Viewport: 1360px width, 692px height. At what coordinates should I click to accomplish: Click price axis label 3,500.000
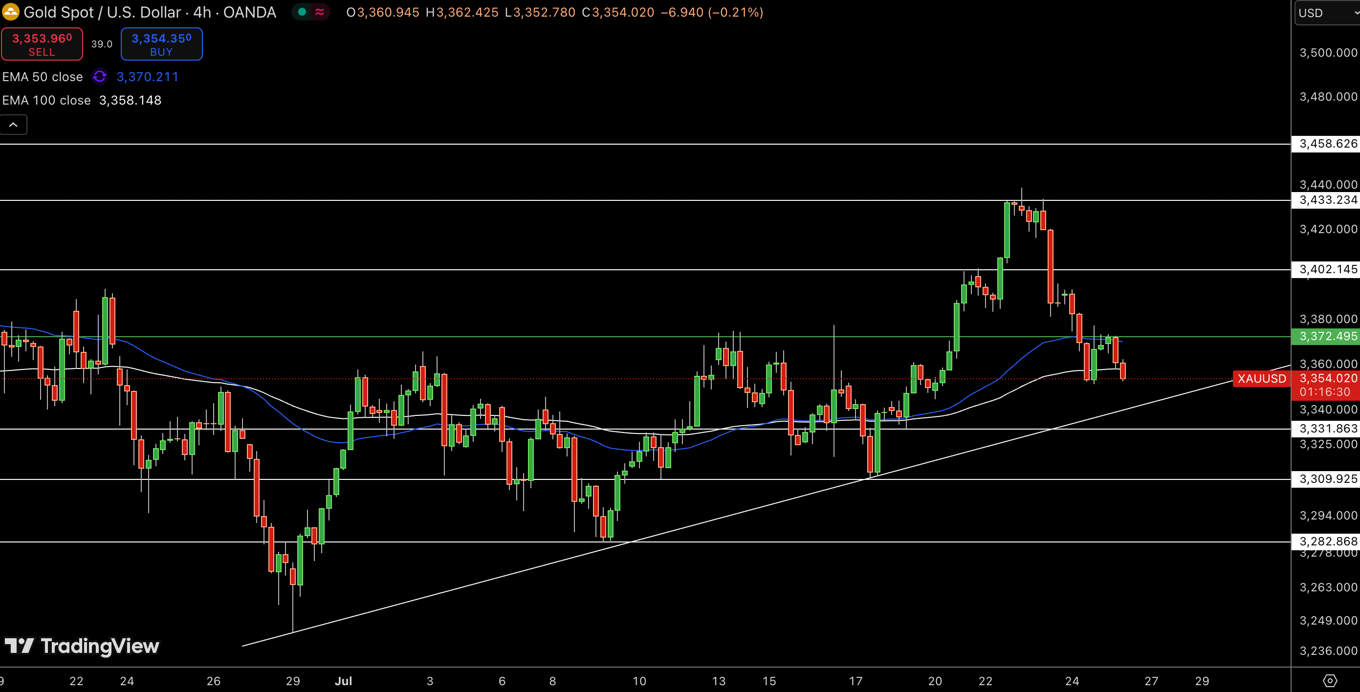tap(1328, 54)
